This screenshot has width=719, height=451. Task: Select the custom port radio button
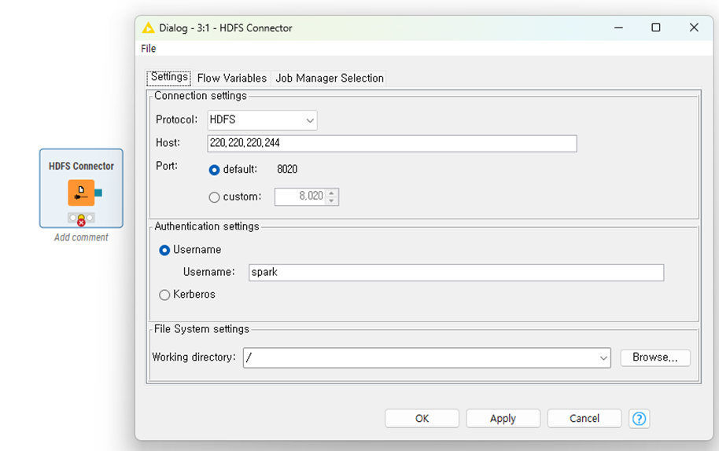point(214,197)
